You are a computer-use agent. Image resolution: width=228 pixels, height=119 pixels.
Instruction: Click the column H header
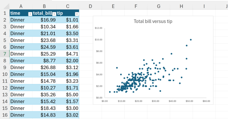pyautogui.click(x=181, y=6)
